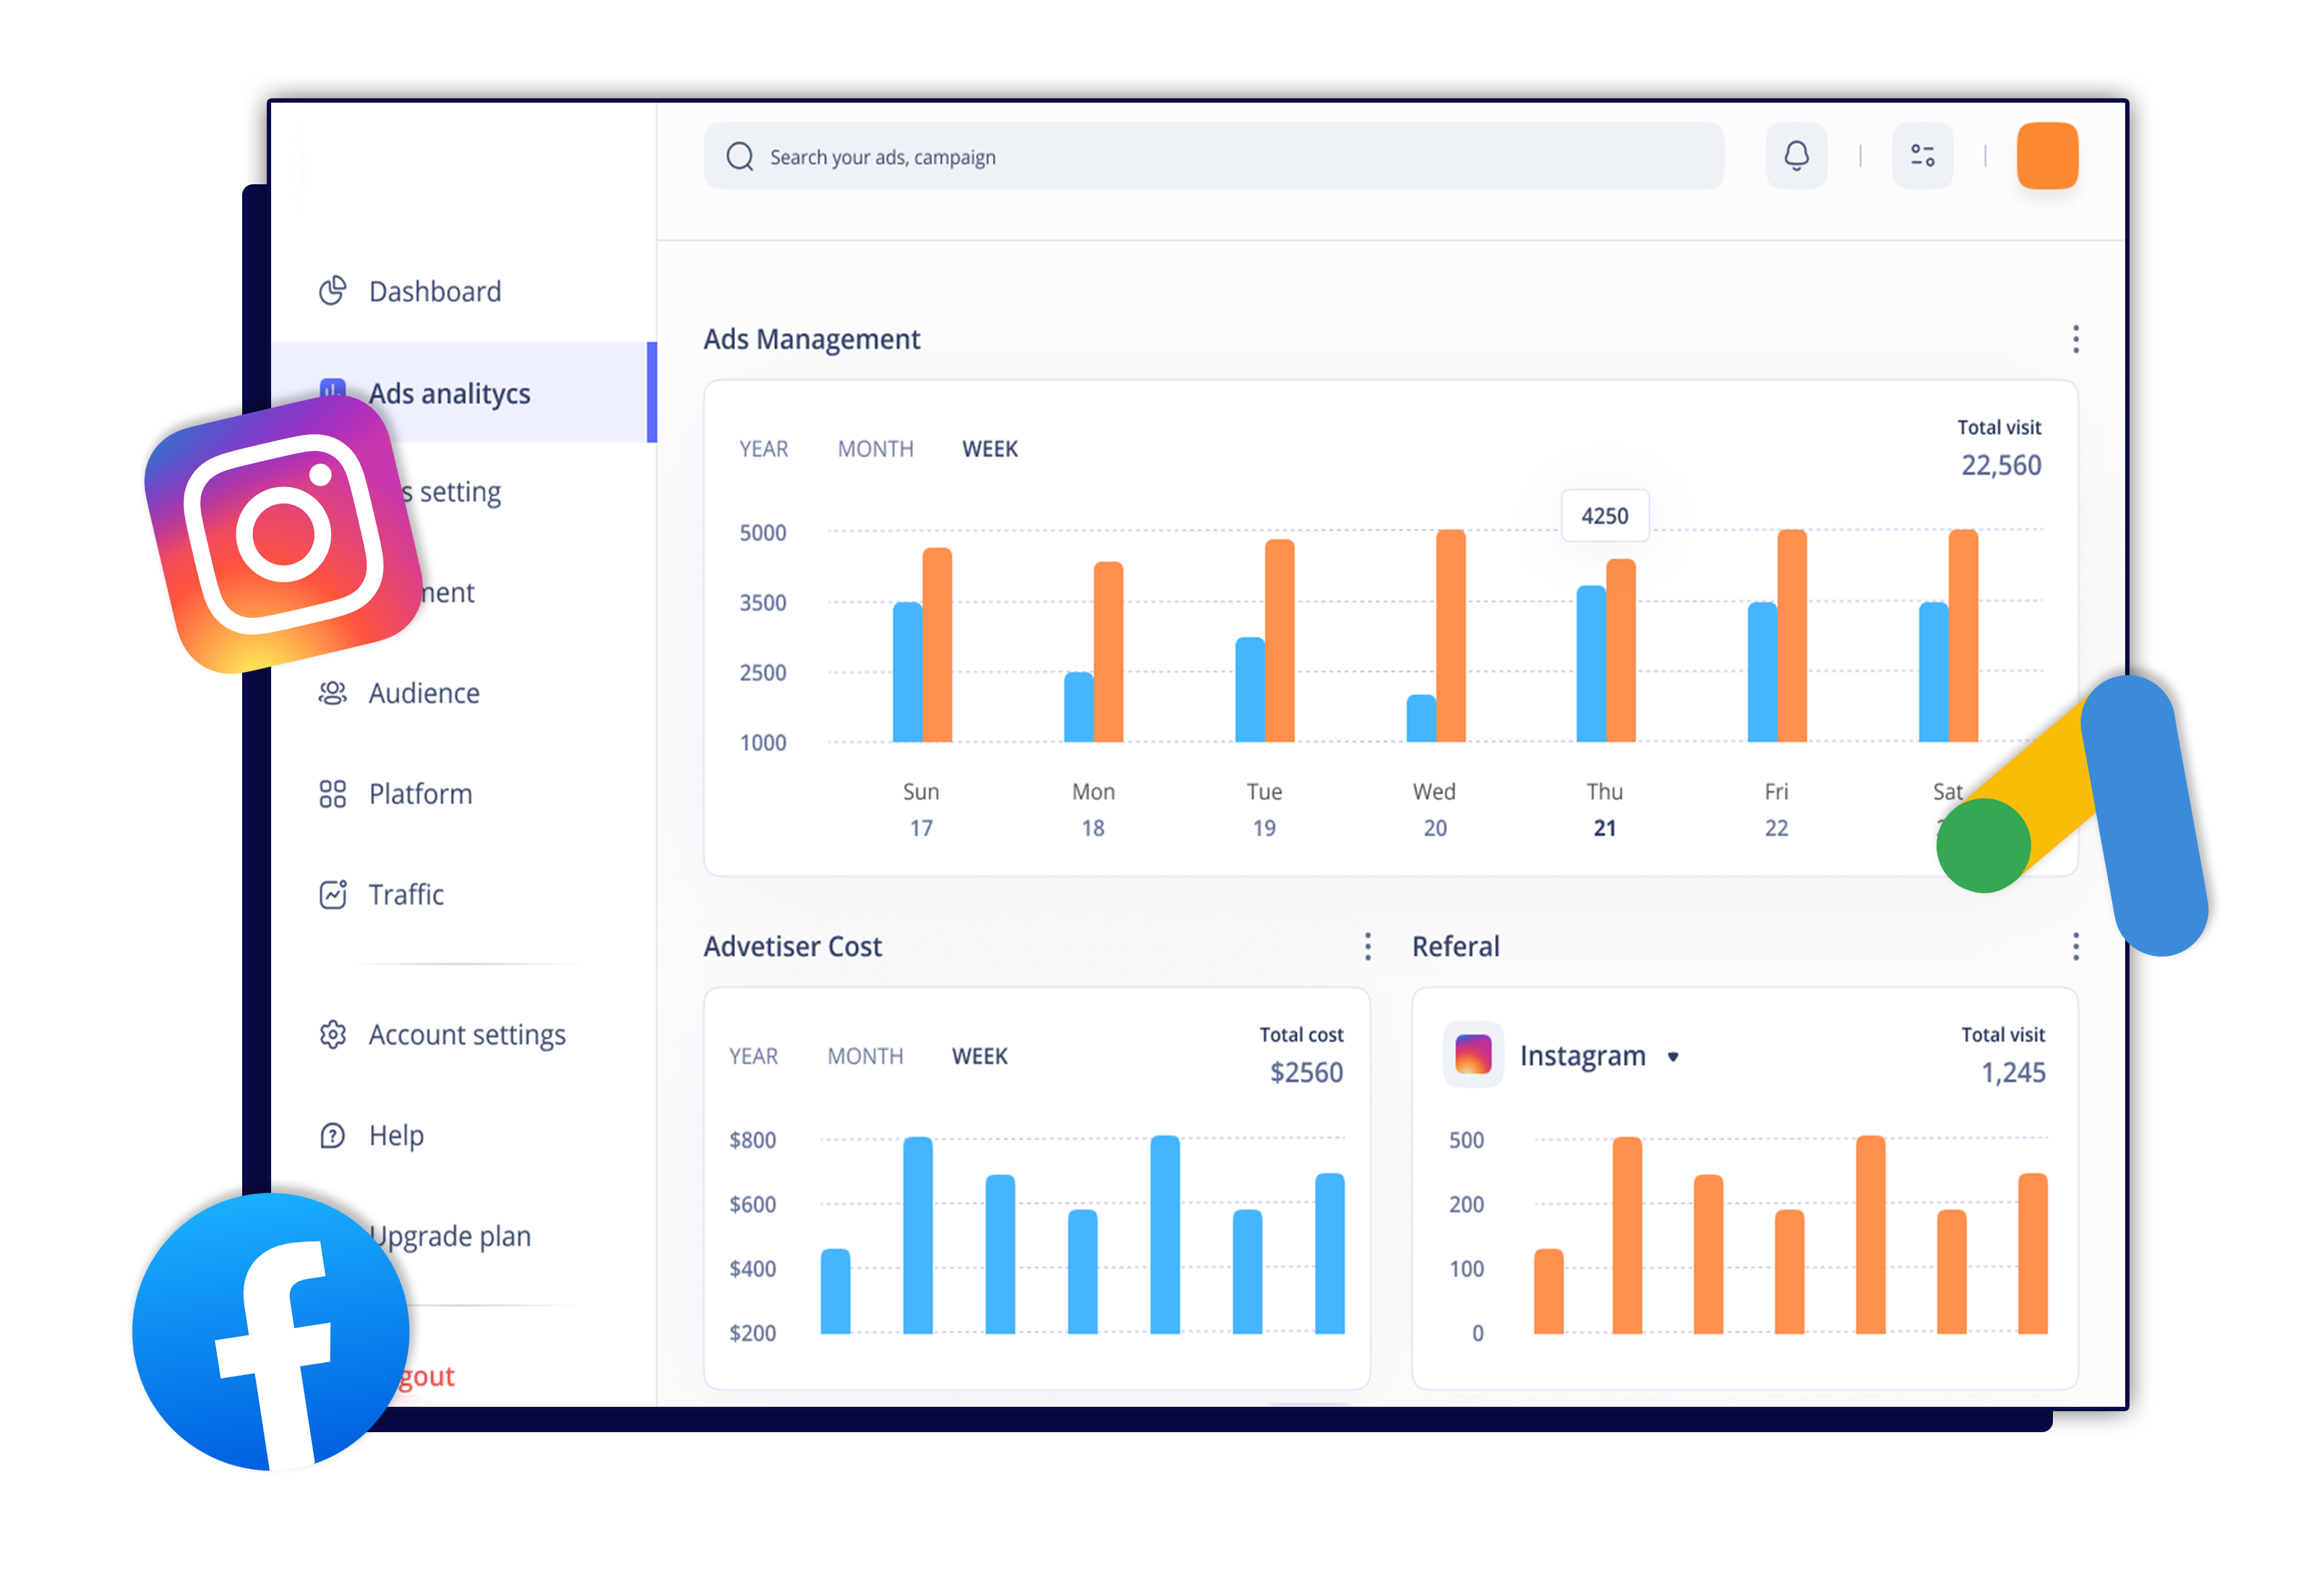Click the Dashboard pie icon
The image size is (2324, 1581).
coord(333,290)
